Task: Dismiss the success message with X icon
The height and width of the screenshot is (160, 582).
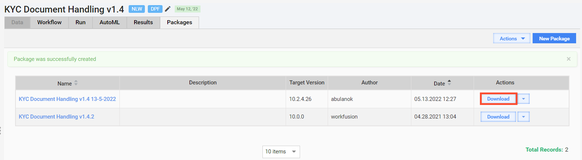Action: click(568, 59)
